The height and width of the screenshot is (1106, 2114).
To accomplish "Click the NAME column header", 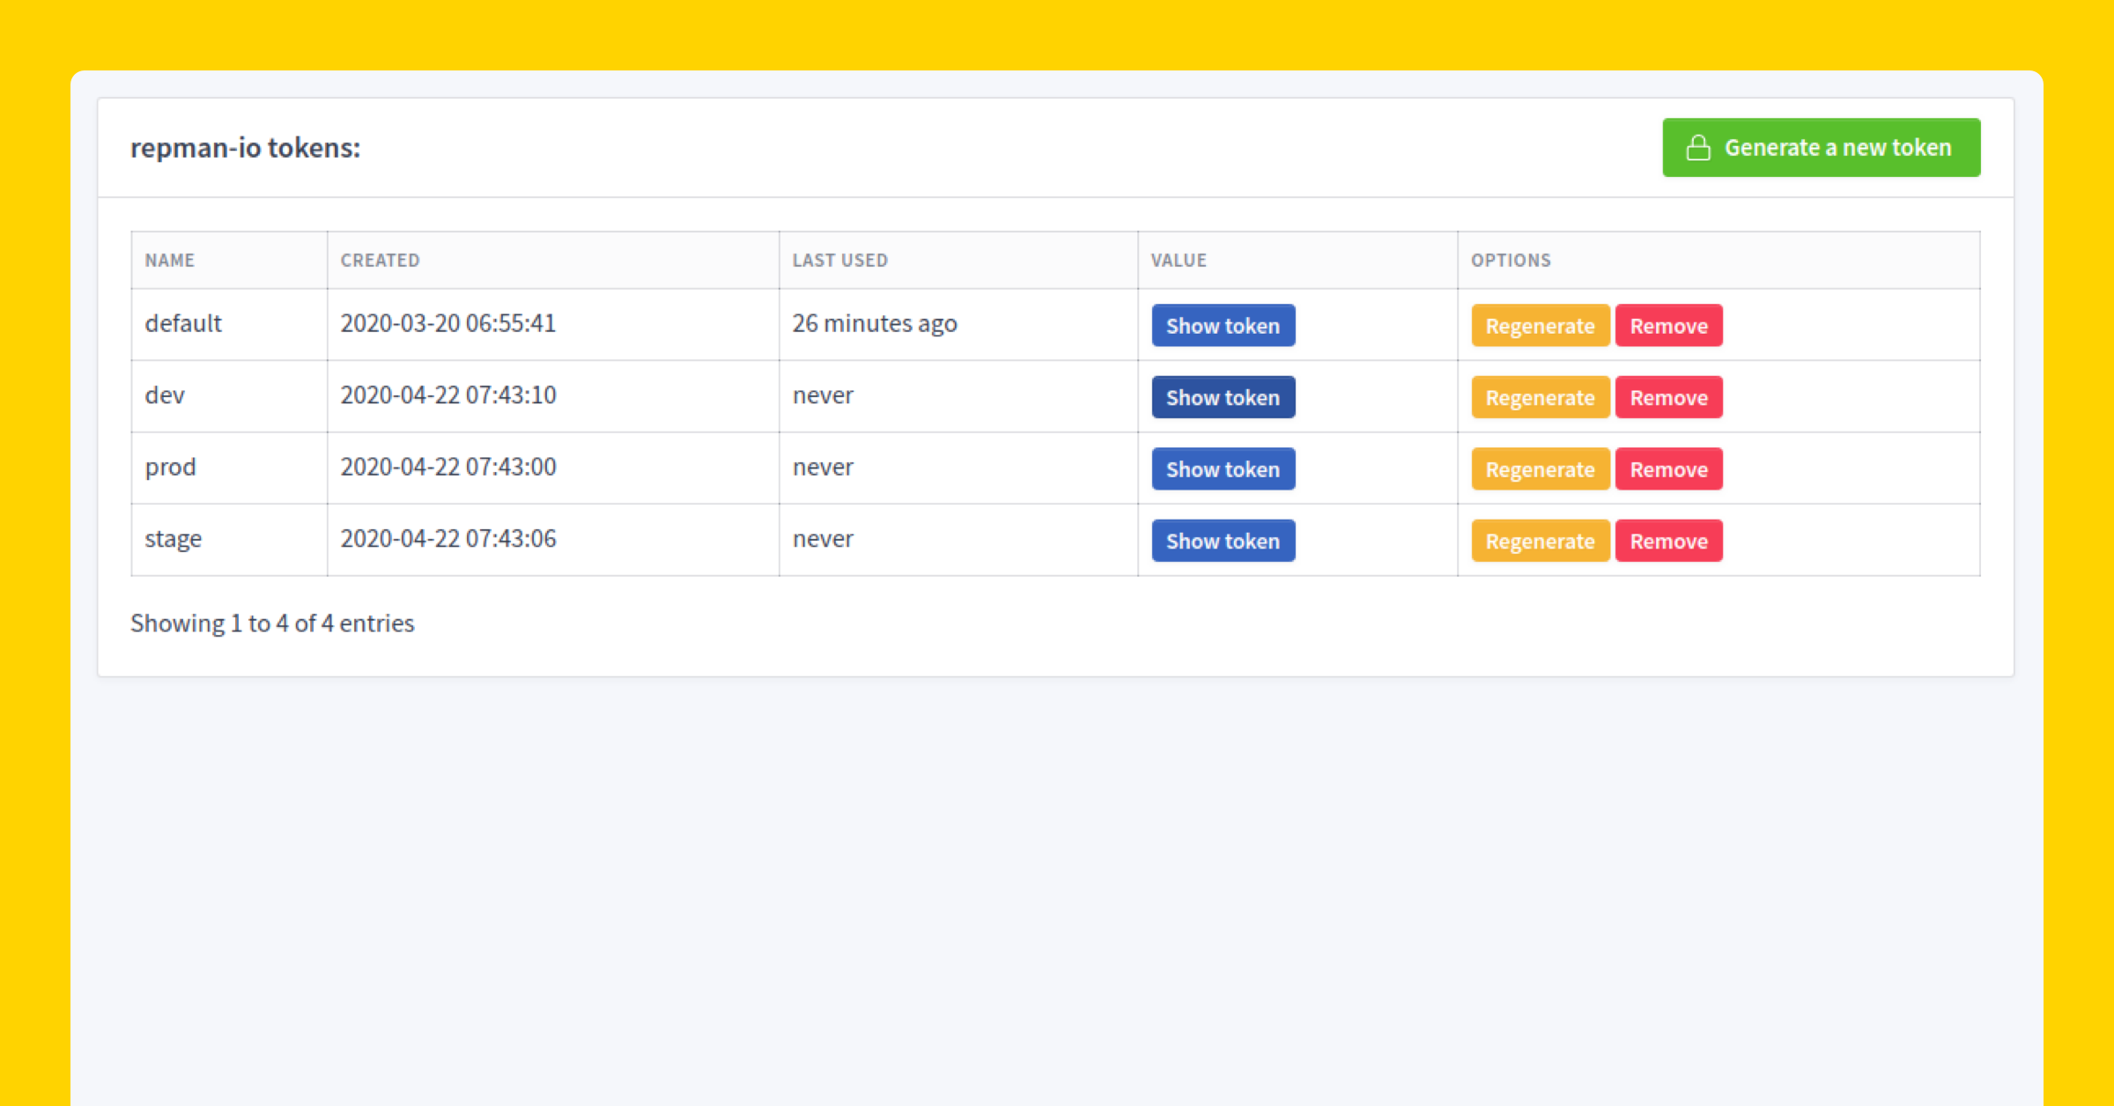I will (x=170, y=261).
